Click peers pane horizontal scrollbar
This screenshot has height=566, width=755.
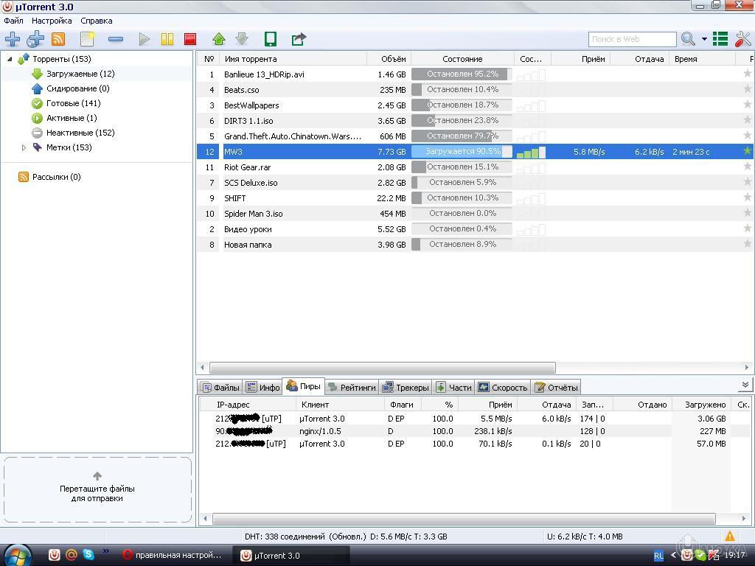(x=464, y=518)
